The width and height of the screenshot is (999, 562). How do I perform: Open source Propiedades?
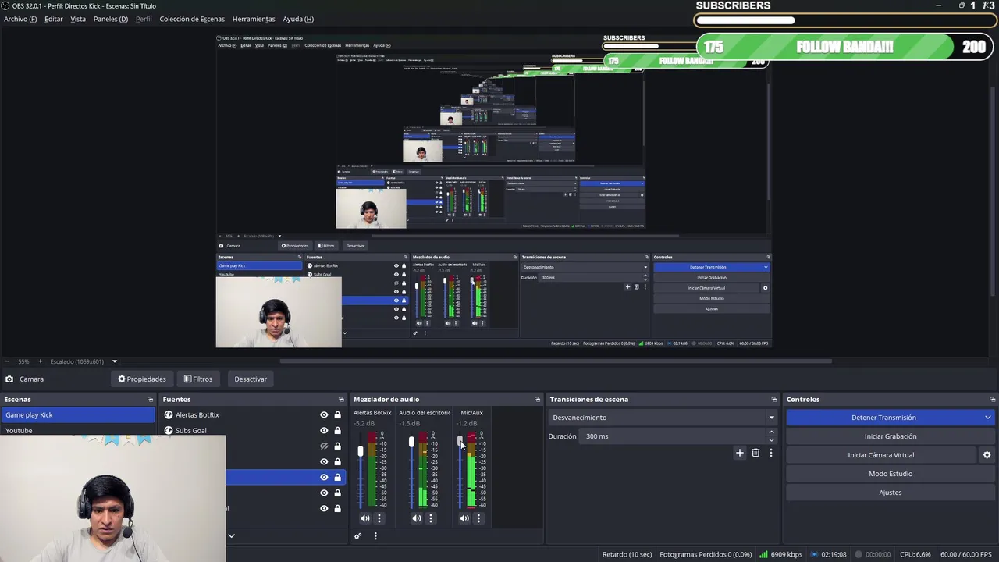[142, 379]
